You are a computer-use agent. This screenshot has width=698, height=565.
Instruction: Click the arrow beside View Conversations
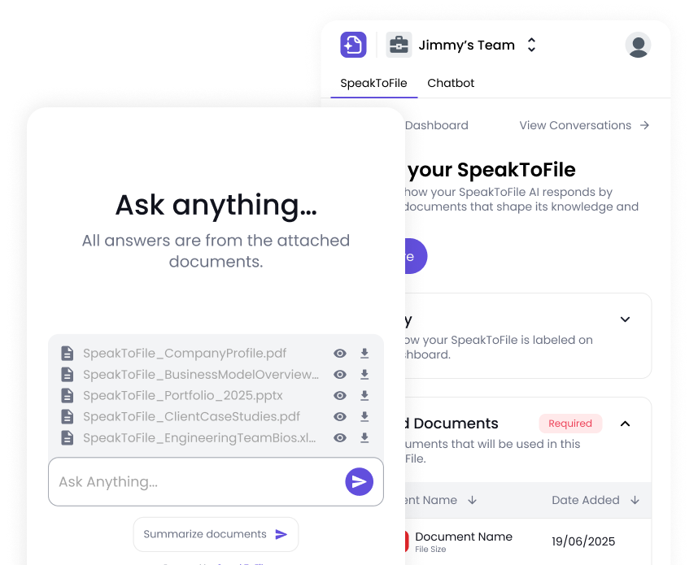pyautogui.click(x=644, y=125)
